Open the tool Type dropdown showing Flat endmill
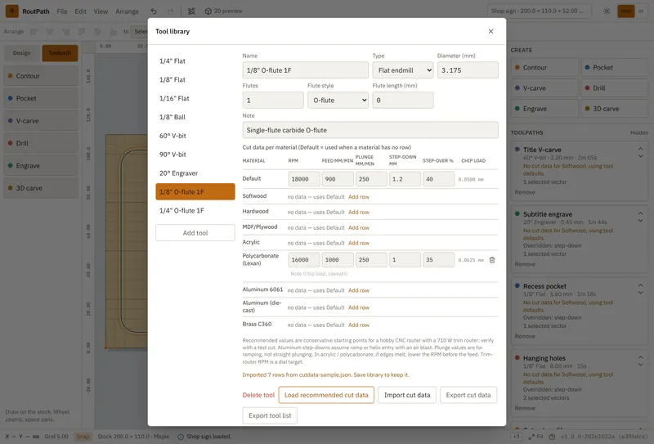Viewport: 654px width, 444px height. 403,70
